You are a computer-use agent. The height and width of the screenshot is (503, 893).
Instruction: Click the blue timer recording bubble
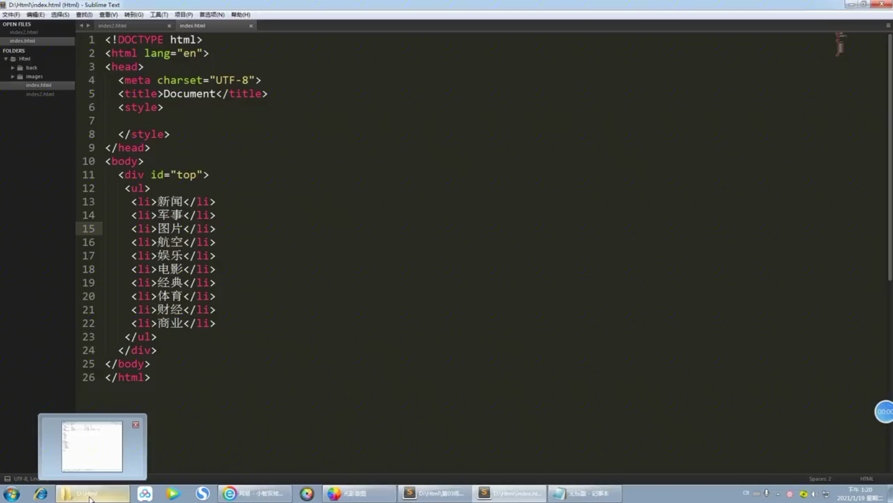(x=884, y=412)
